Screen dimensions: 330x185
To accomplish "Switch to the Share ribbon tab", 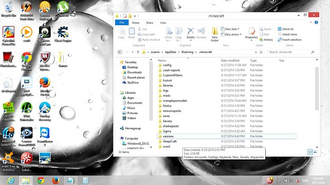I will pyautogui.click(x=150, y=23).
